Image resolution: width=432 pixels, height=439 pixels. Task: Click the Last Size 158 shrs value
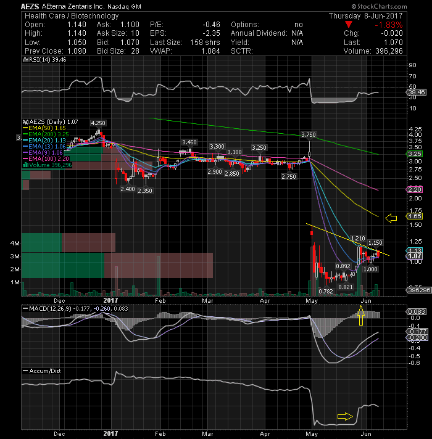point(205,43)
